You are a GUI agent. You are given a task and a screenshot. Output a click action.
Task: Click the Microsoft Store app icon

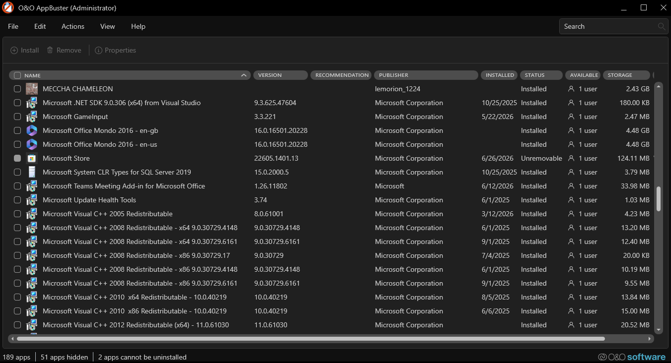pos(32,158)
